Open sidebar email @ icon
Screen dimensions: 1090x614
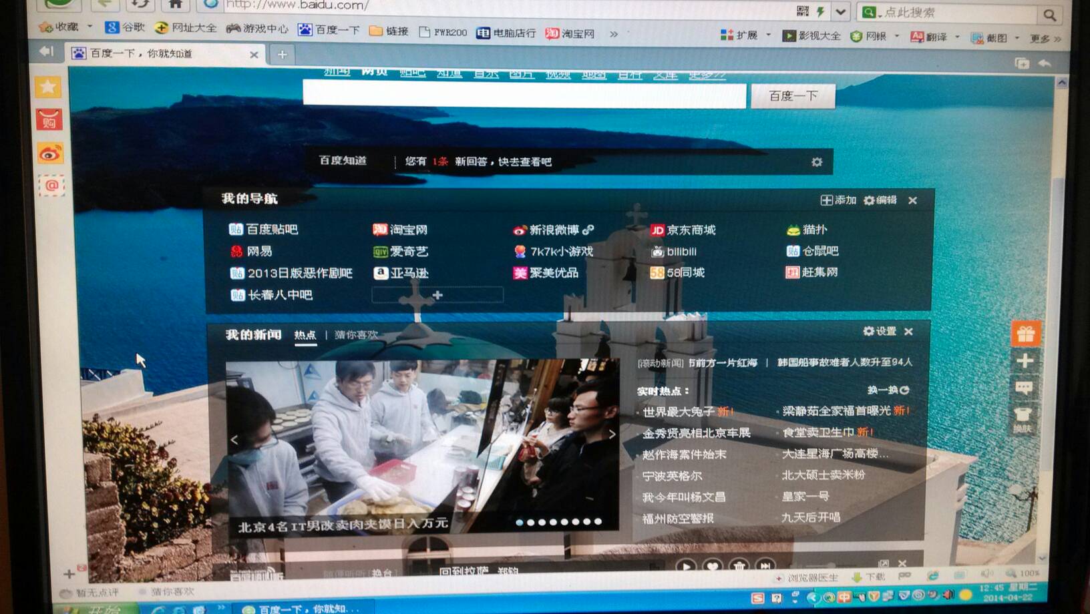click(51, 186)
